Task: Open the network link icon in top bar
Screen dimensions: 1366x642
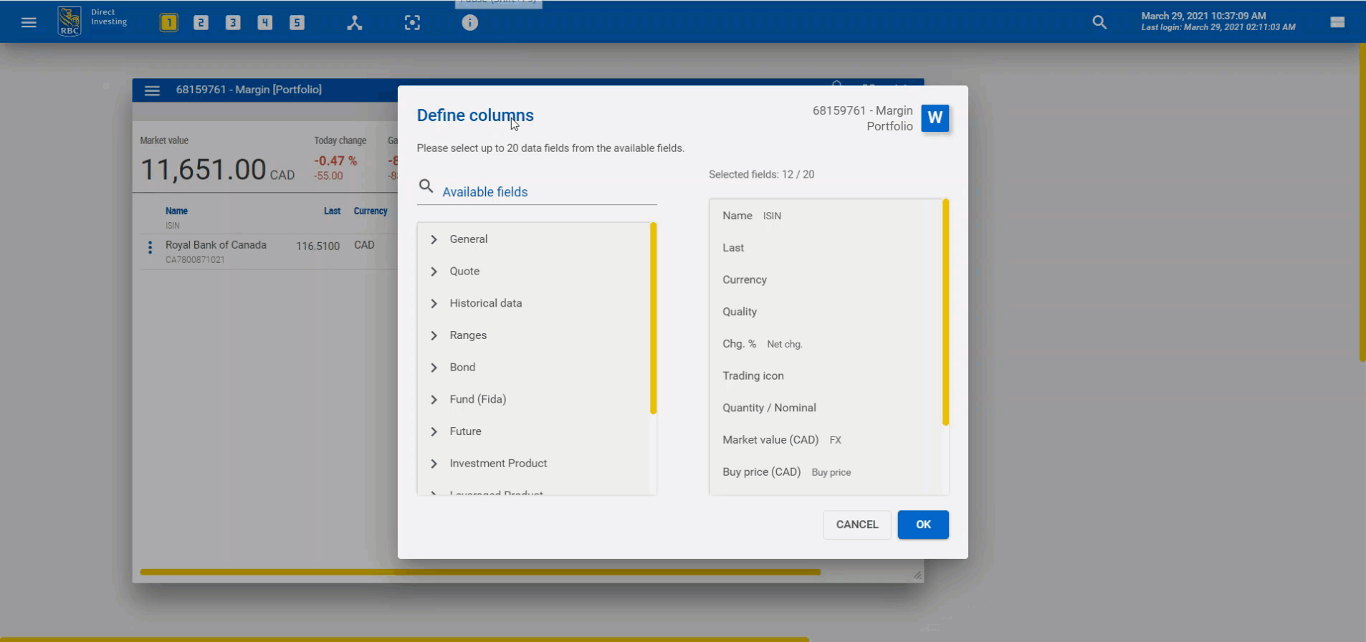Action: coord(355,23)
